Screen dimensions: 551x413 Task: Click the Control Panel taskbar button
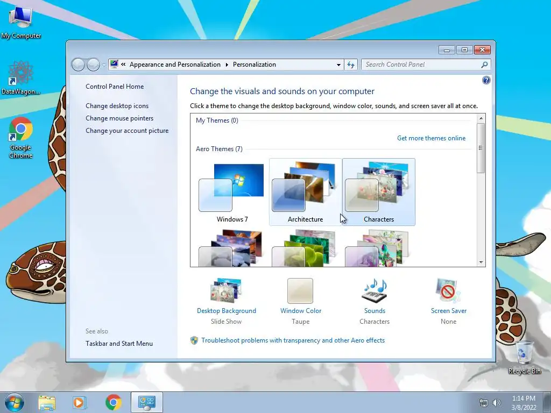[x=146, y=402]
